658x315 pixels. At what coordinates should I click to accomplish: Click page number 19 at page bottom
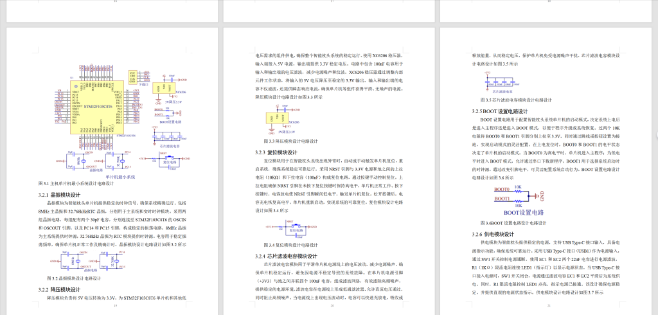(116, 306)
